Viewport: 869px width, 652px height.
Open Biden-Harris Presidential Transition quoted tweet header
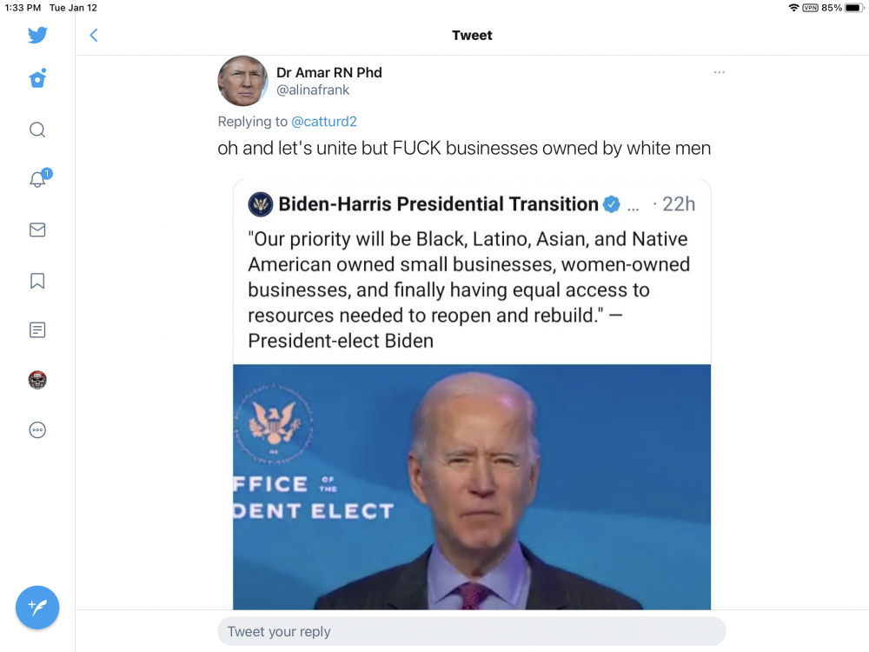click(x=438, y=204)
